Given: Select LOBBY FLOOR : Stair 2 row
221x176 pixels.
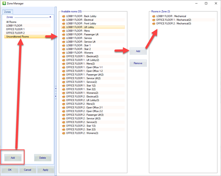Looking at the screenshot, I should click(x=93, y=49).
